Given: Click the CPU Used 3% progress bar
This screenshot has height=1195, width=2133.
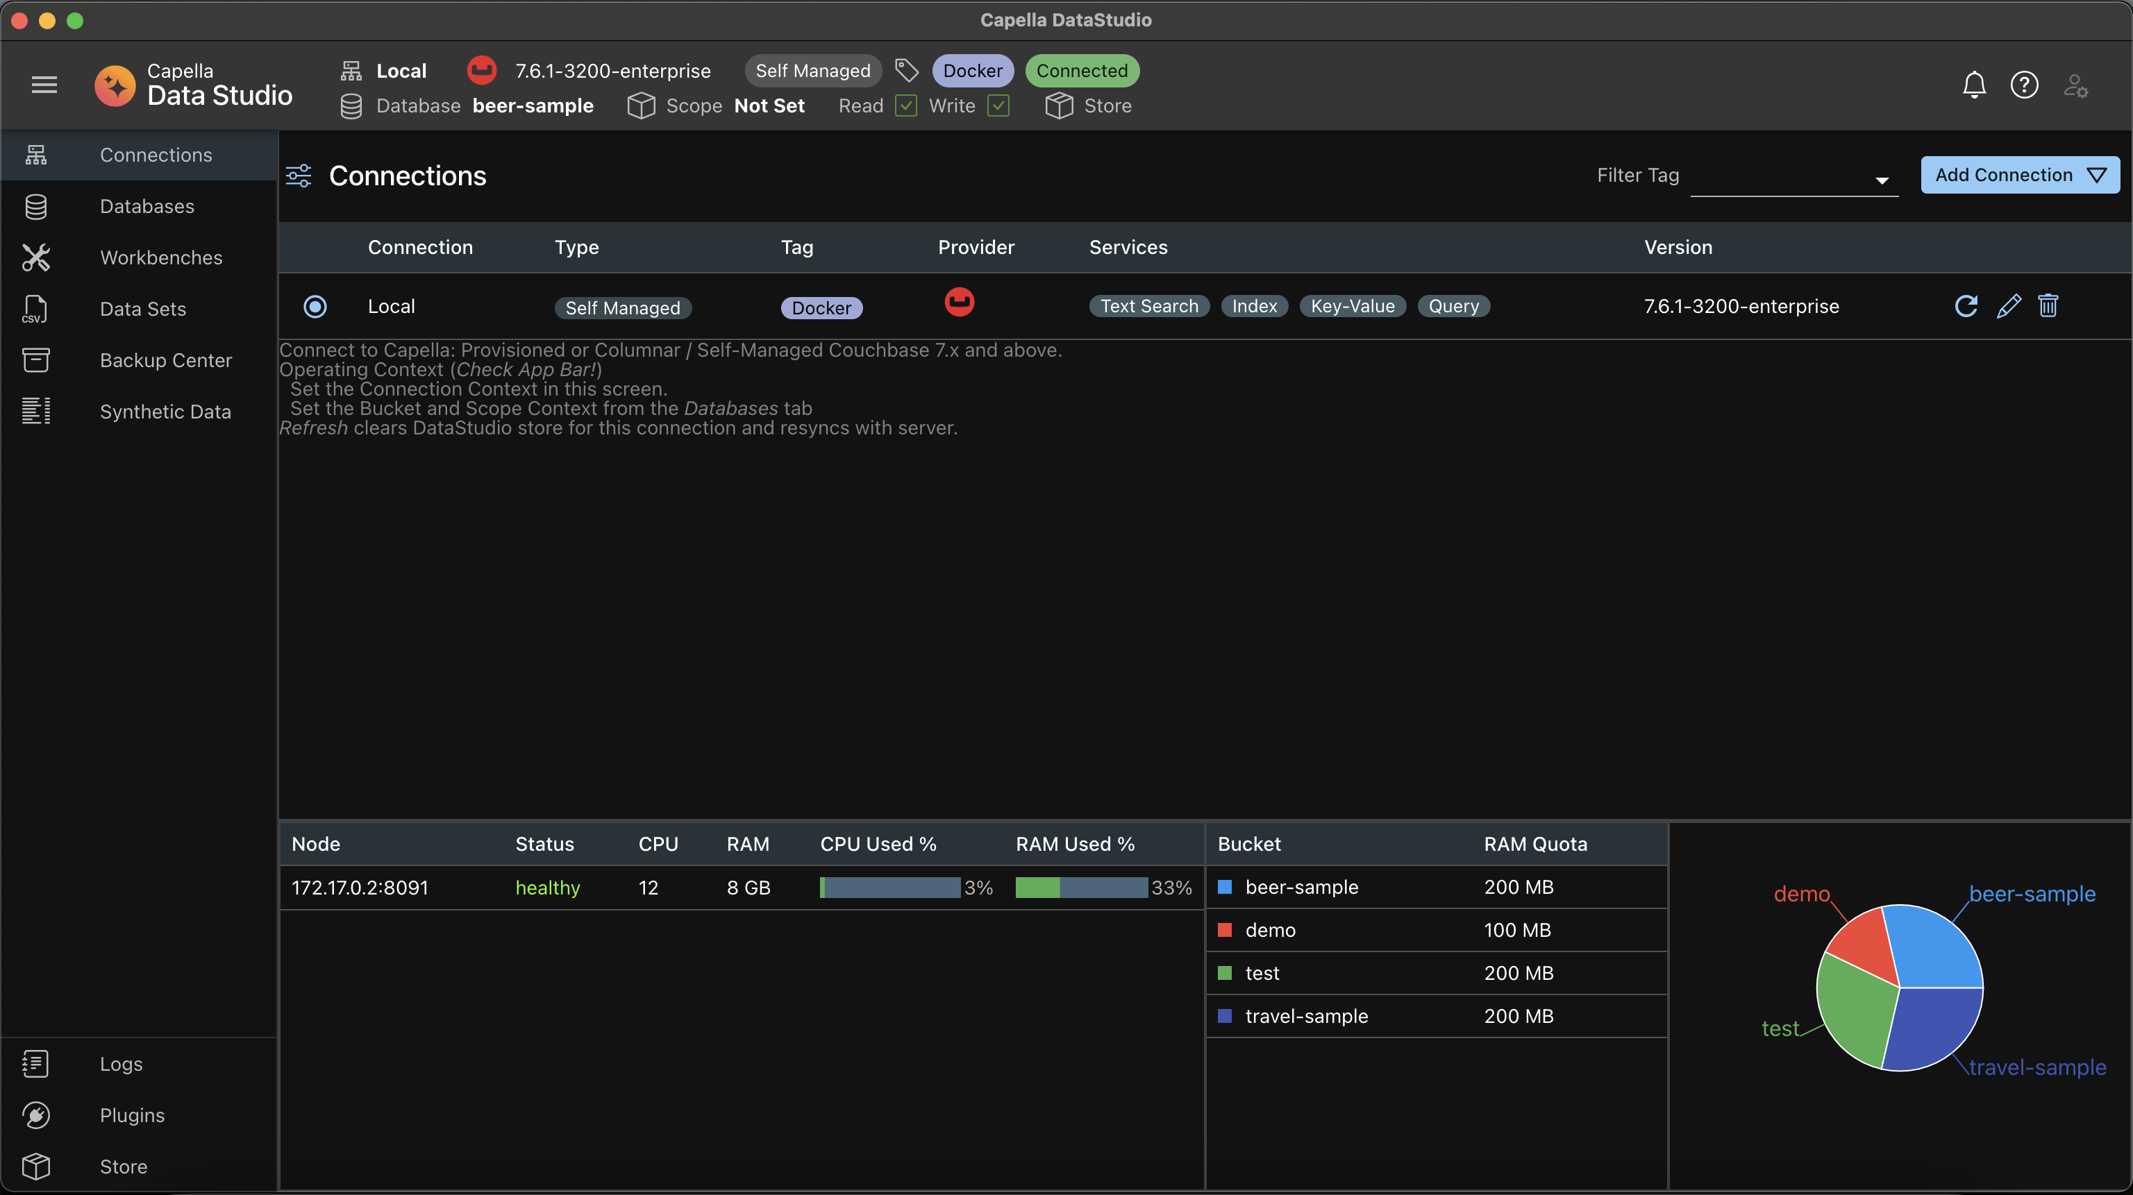Looking at the screenshot, I should coord(889,887).
